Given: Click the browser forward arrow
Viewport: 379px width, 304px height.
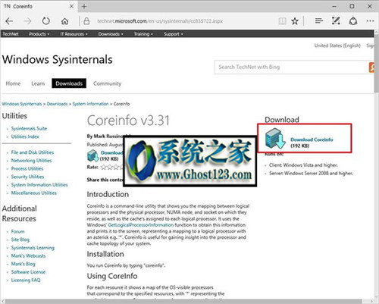Looking at the screenshot, I should pyautogui.click(x=27, y=21).
